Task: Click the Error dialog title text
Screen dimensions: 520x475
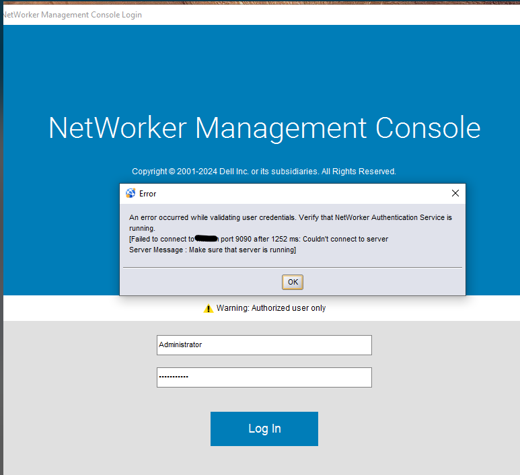Action: [x=147, y=194]
